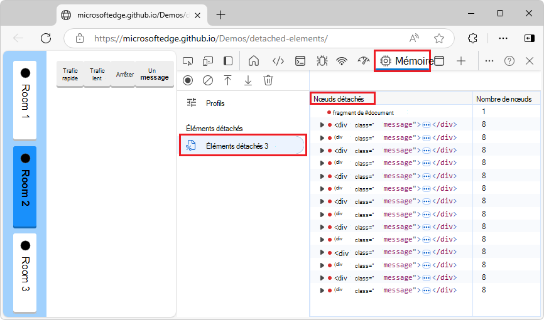Toggle device emulation mode
This screenshot has width=544, height=320.
208,61
